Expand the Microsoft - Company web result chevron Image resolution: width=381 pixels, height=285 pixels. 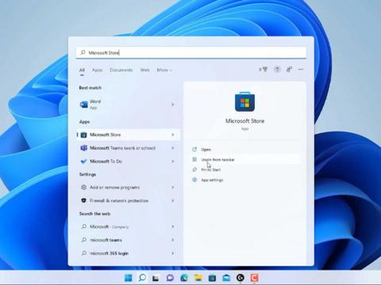tap(173, 226)
